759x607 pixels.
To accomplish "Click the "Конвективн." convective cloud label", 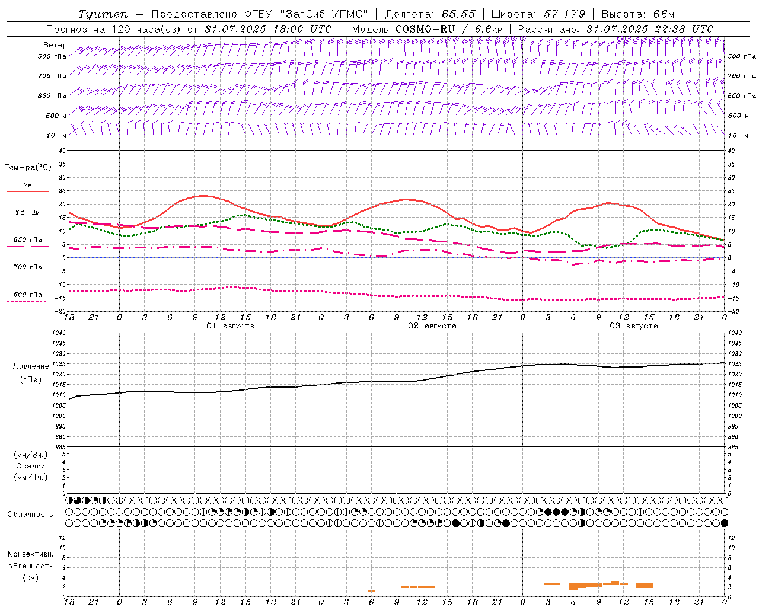I will 30,554.
